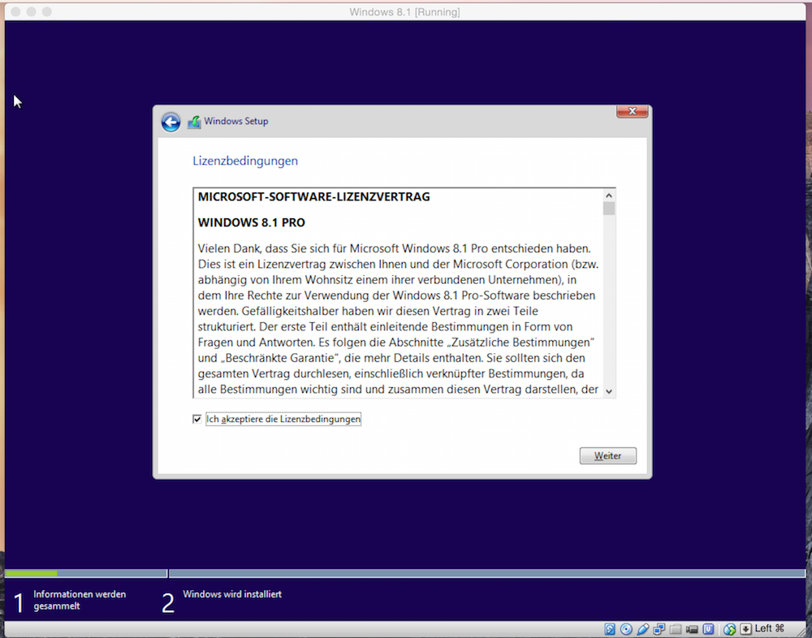Close the Windows Setup dialog
Screen dimensions: 812x638
tap(632, 111)
